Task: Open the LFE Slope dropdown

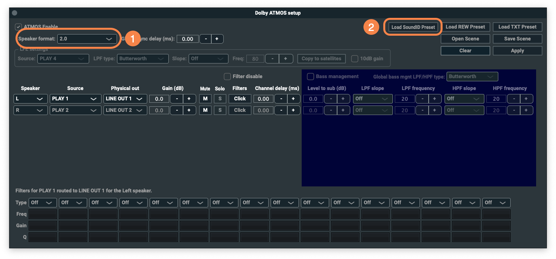Action: pos(208,59)
